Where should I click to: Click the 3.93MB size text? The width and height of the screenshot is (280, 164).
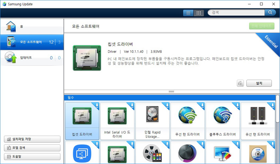coord(156,52)
